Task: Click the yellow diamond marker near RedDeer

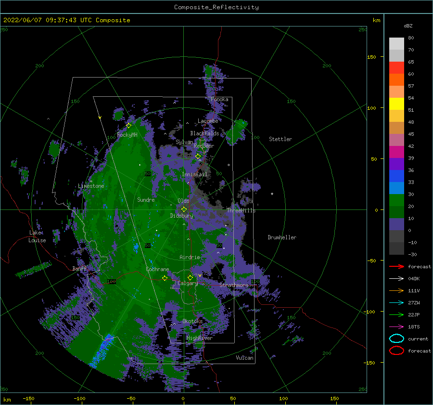Action: 198,157
